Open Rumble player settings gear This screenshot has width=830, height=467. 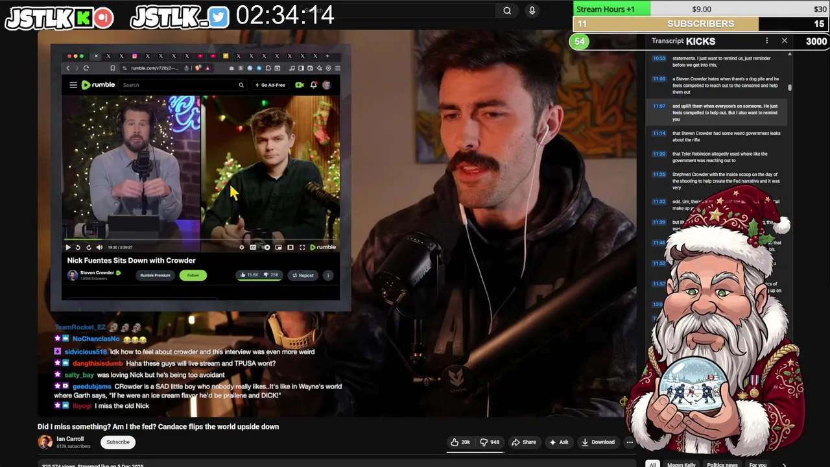pyautogui.click(x=242, y=247)
